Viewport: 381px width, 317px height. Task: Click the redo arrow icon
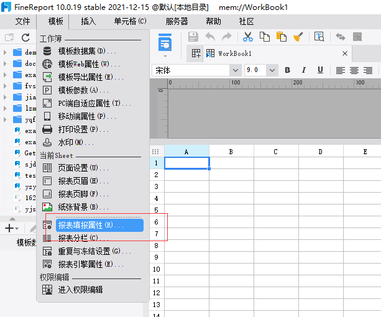click(227, 37)
